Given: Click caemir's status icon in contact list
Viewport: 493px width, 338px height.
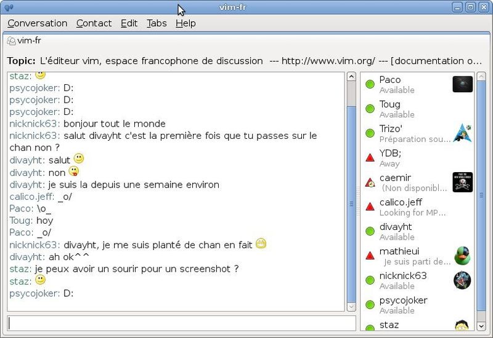Looking at the screenshot, I should click(x=370, y=183).
